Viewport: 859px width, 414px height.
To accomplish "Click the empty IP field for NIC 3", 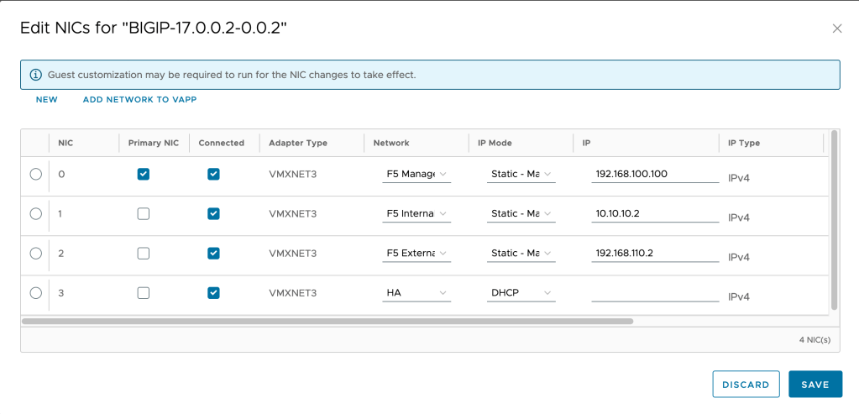I will 654,294.
